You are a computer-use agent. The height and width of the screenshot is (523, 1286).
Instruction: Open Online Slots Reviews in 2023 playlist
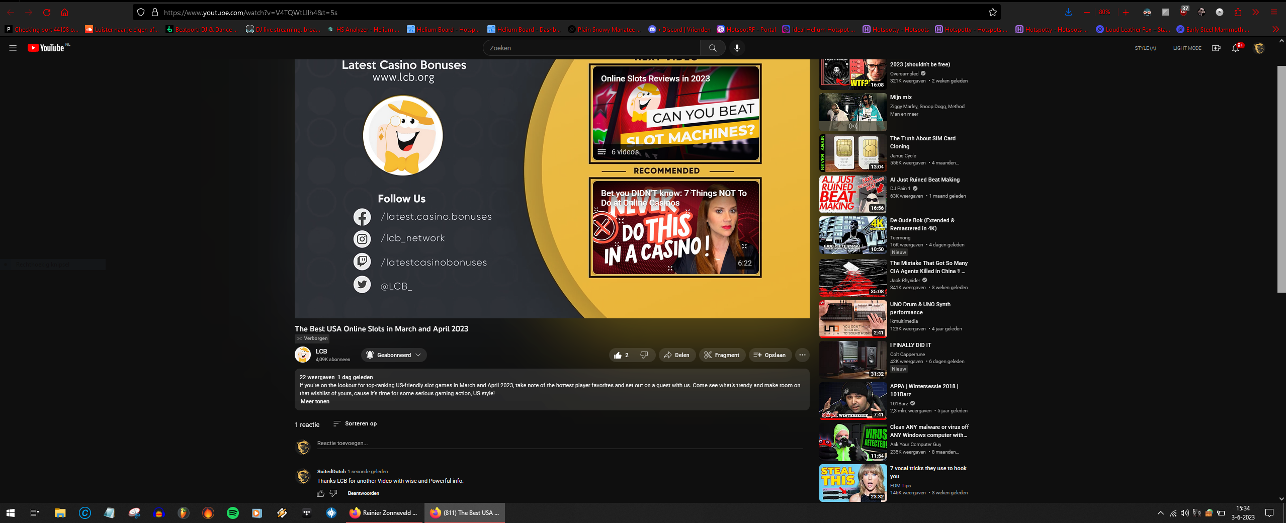coord(675,113)
